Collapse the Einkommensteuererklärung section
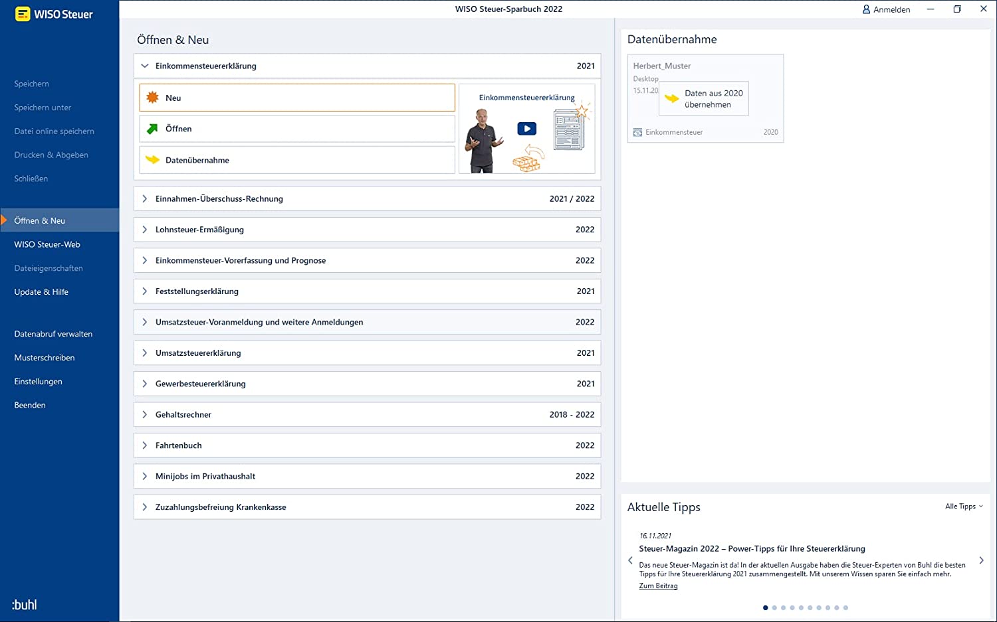The width and height of the screenshot is (997, 622). coord(145,66)
